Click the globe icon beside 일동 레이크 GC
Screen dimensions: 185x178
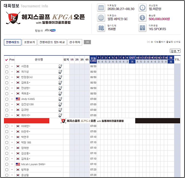tap(101, 18)
